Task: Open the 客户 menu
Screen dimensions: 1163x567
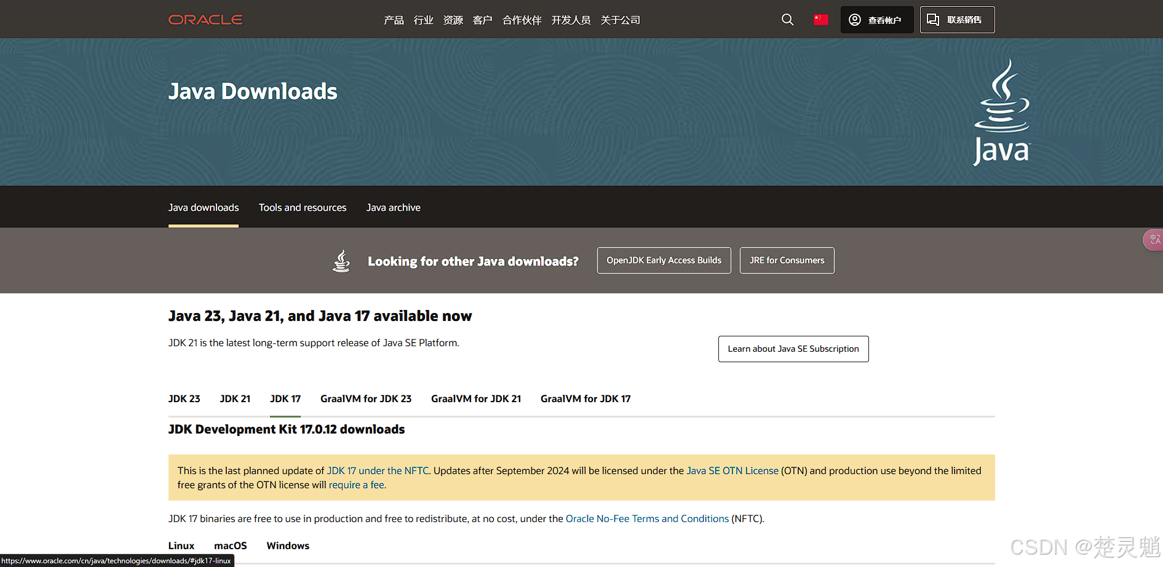Action: pyautogui.click(x=483, y=20)
